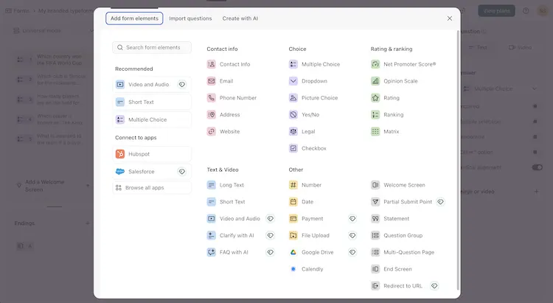The width and height of the screenshot is (553, 303).
Task: Open the Add form elements tab
Action: [134, 18]
